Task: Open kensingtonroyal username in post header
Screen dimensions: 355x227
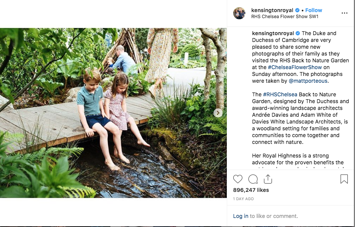Action: pos(272,10)
